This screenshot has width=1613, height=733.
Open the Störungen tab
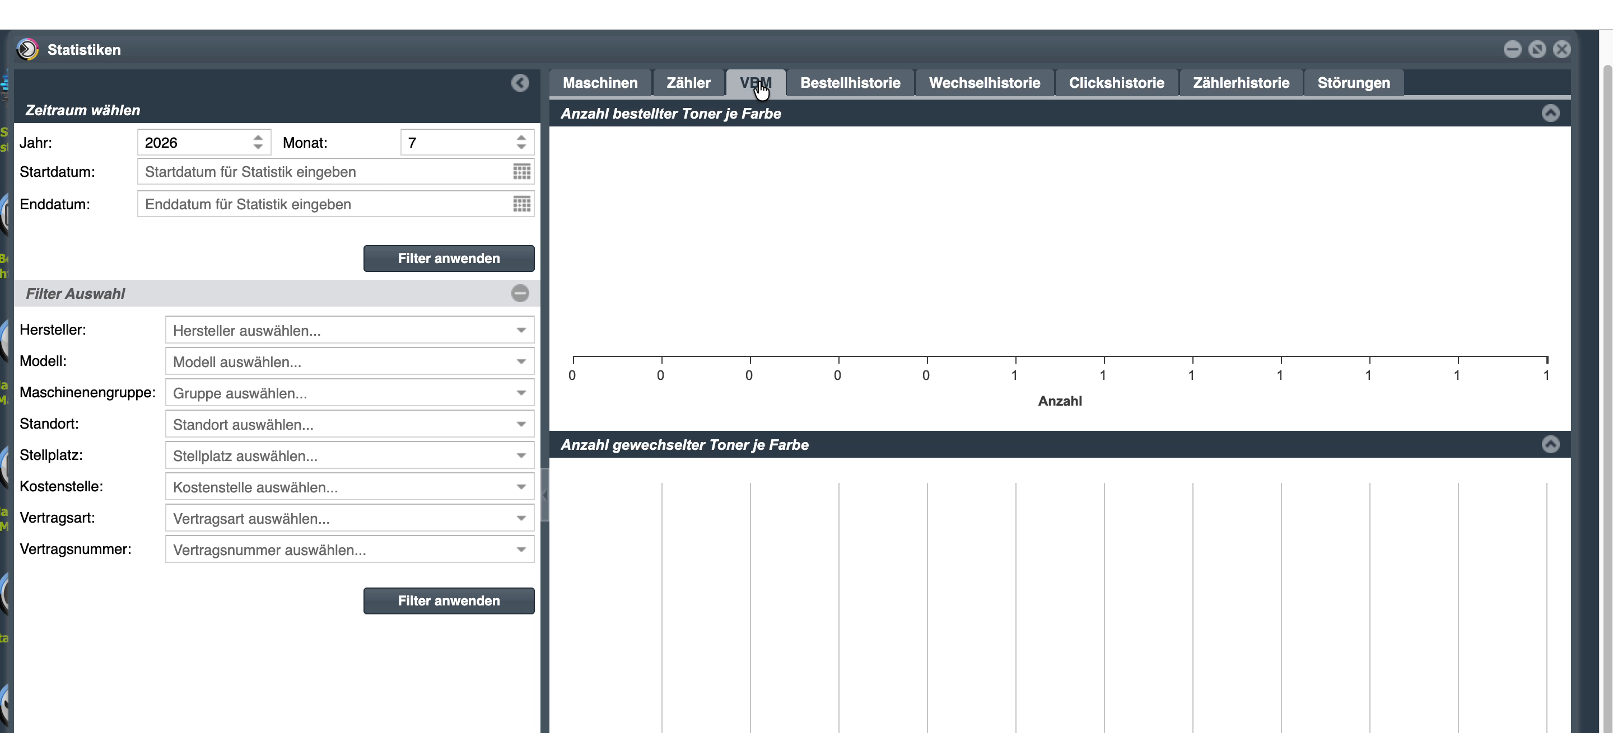pos(1353,83)
